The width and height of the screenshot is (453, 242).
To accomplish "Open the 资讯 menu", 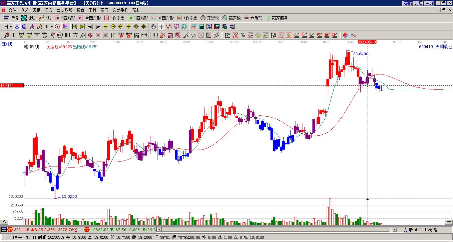I will tap(37, 10).
